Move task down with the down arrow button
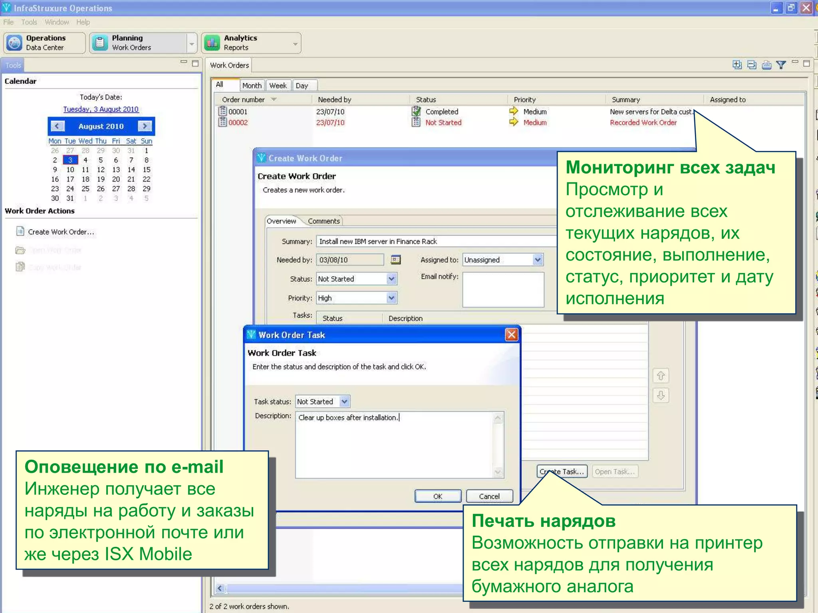This screenshot has height=613, width=818. [661, 395]
